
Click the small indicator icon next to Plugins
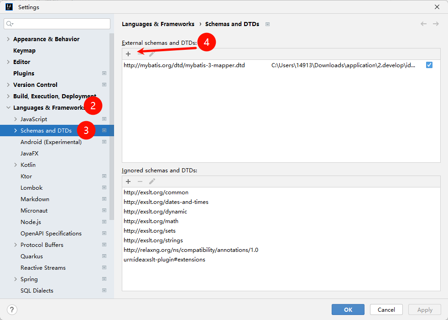[104, 73]
